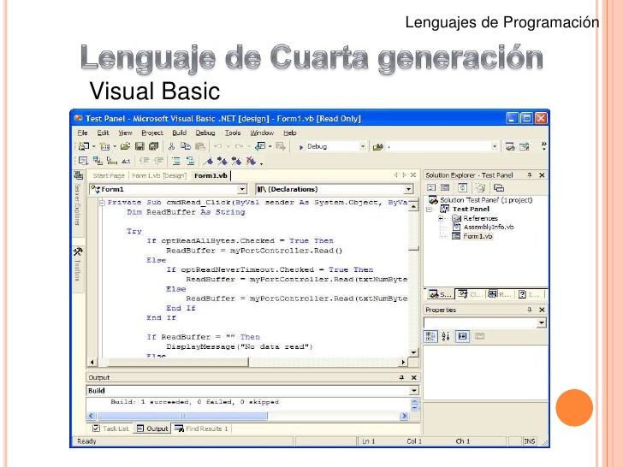Switch to the Form1.vb [Design] tab

(159, 175)
